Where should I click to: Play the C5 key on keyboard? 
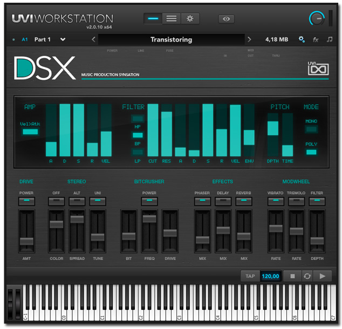point(256,315)
